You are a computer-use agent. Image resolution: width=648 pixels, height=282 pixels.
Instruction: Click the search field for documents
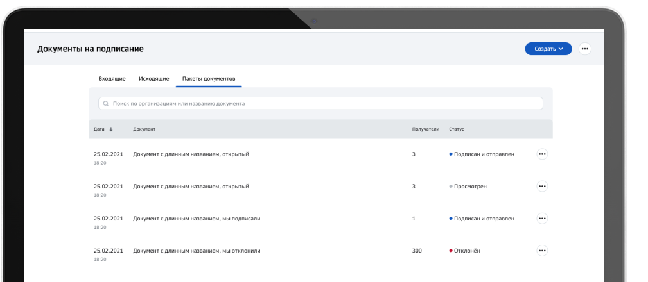tap(321, 103)
